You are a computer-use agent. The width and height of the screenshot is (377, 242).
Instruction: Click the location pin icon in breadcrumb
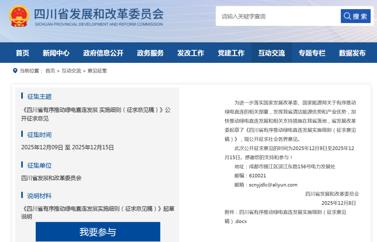coord(15,71)
